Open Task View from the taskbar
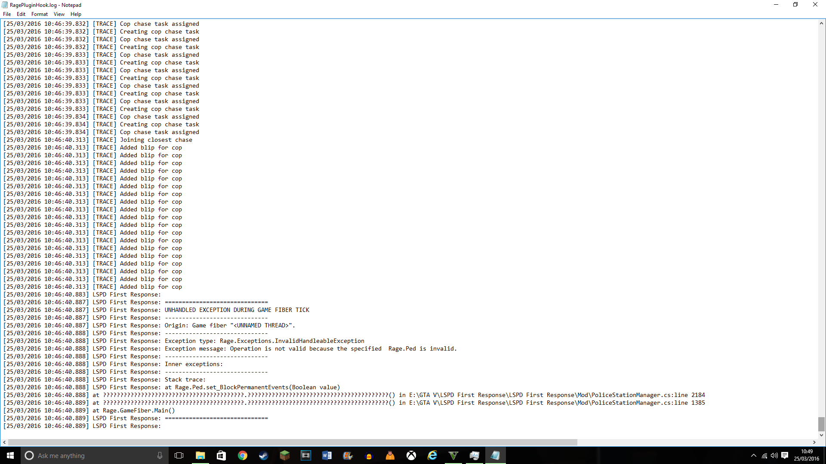Viewport: 826px width, 464px height. coord(179,455)
